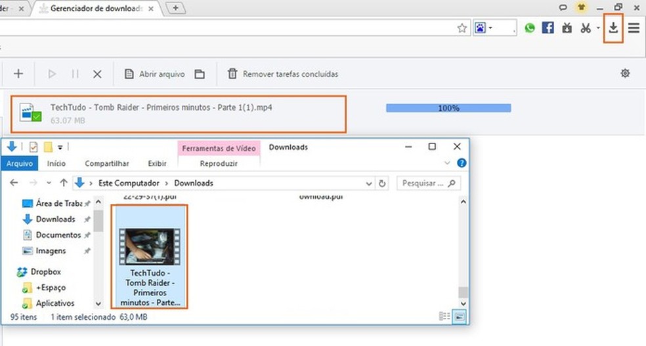This screenshot has height=346, width=646.
Task: Go up one folder level
Action: (x=64, y=183)
